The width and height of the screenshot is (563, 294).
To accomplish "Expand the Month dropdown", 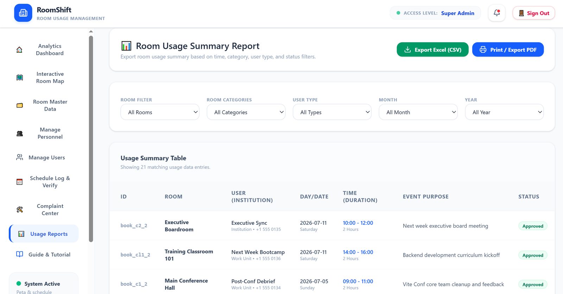I will [418, 112].
